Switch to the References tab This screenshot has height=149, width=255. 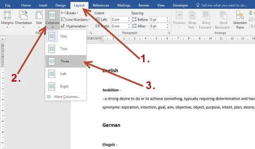[101, 5]
